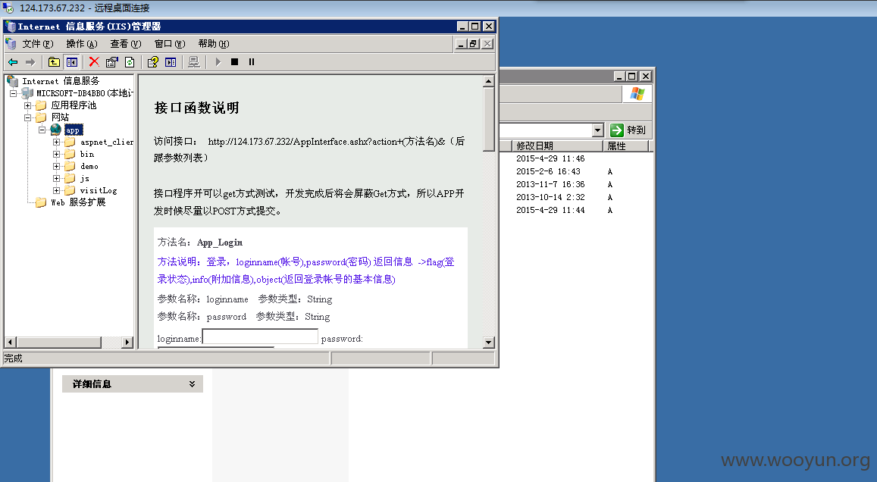Click the green arrow on 转到 button
The height and width of the screenshot is (482, 877).
tap(617, 130)
